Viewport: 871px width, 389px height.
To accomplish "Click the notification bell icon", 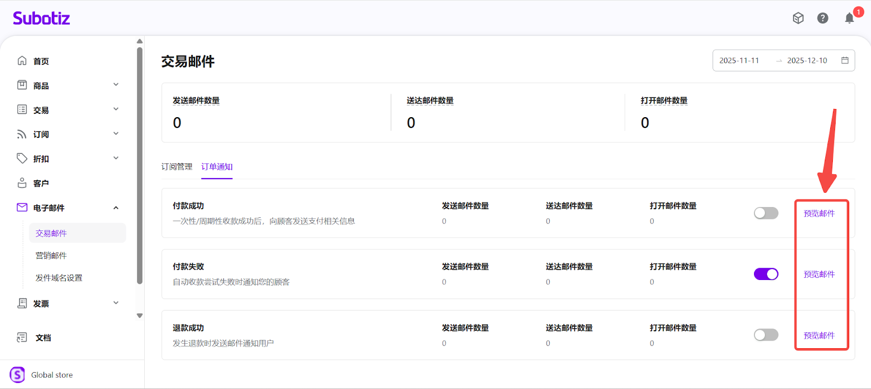I will [x=849, y=19].
